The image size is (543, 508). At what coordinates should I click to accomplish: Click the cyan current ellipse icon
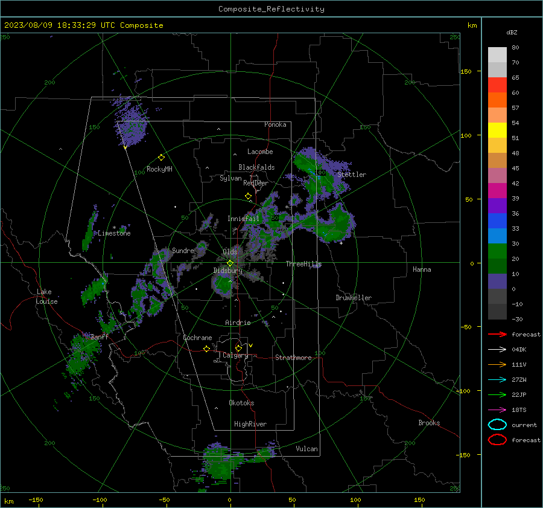pos(497,425)
